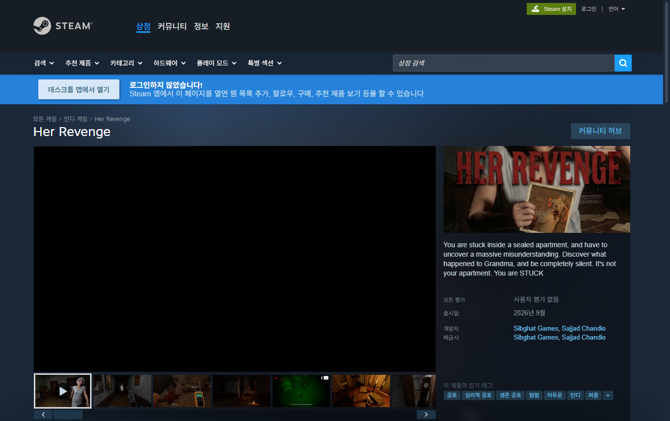Select the 상점 tab
670x421 pixels.
tap(143, 26)
